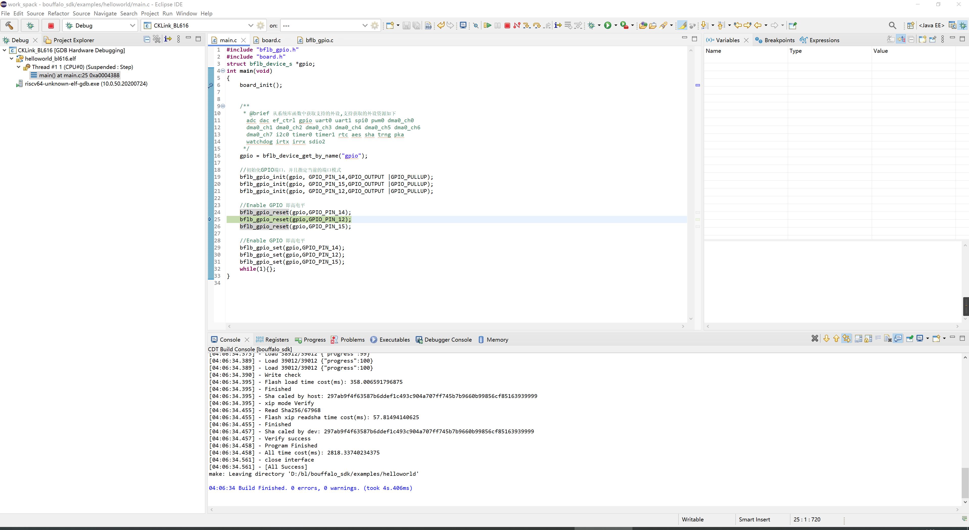Screen dimensions: 969x530
Task: Open the Refactor menu
Action: click(x=58, y=14)
